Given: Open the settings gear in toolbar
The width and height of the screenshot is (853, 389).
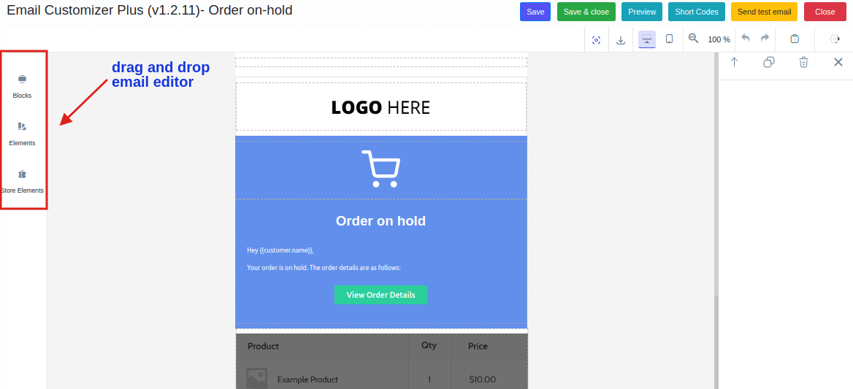Looking at the screenshot, I should pyautogui.click(x=835, y=39).
